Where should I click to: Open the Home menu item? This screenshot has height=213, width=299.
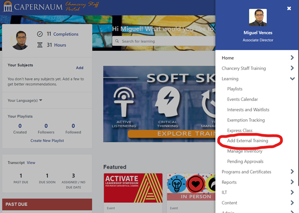pos(228,58)
